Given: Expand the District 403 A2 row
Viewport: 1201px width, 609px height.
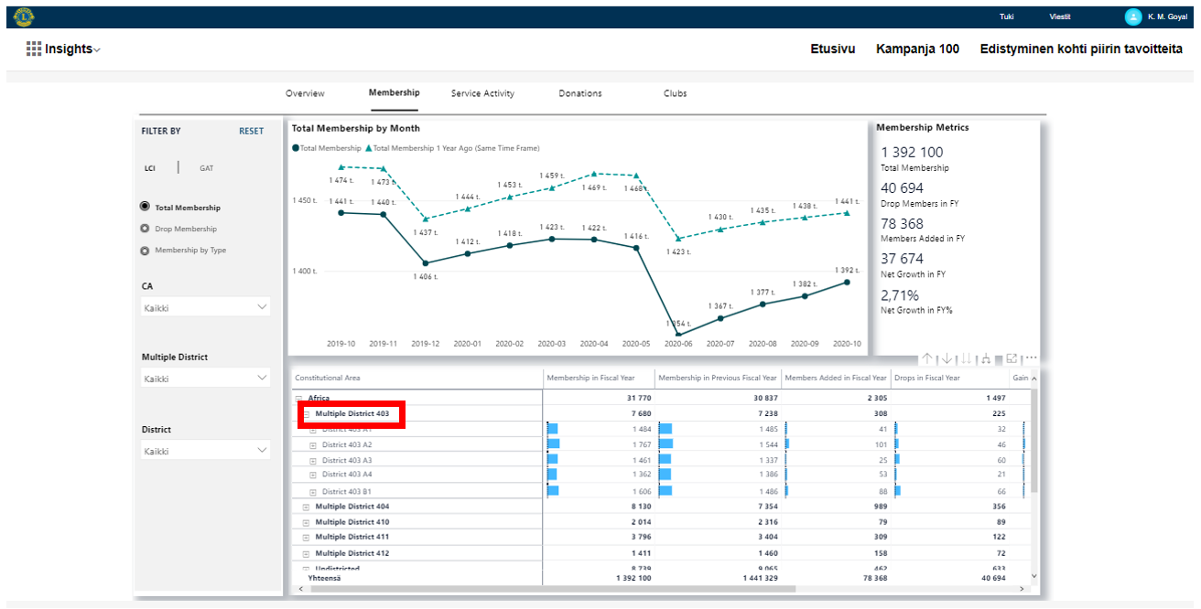Looking at the screenshot, I should point(313,444).
